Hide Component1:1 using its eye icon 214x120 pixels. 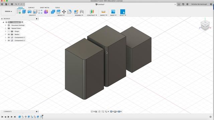coord(9,37)
